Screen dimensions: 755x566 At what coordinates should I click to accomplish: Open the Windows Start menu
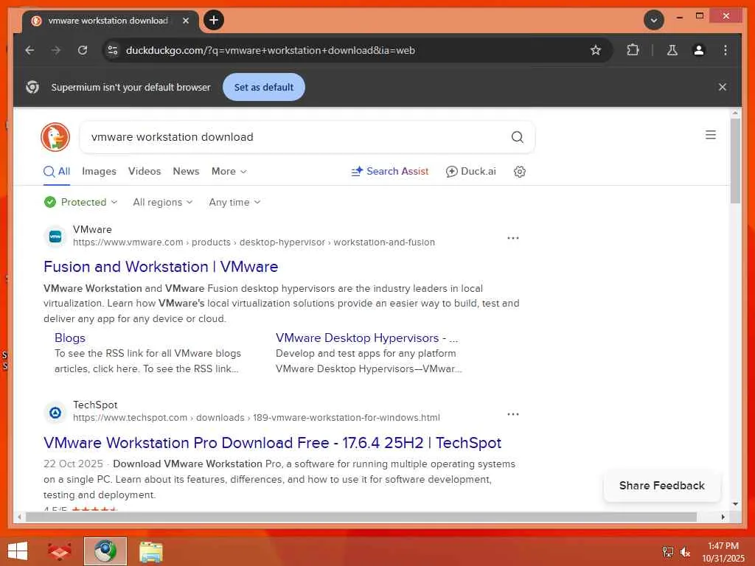coord(18,551)
